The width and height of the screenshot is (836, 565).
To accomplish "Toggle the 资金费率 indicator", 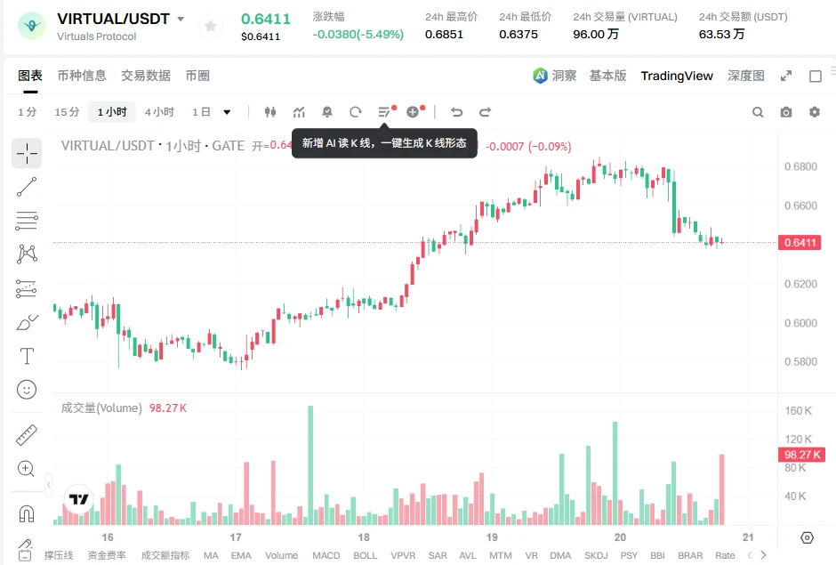I will click(x=107, y=555).
